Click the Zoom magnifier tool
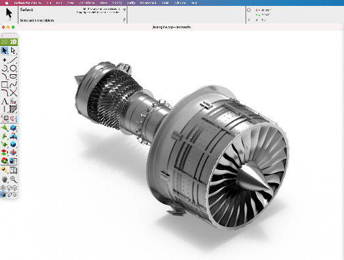 pos(13,179)
